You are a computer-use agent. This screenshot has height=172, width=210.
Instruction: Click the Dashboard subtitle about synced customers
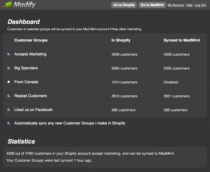[74, 29]
